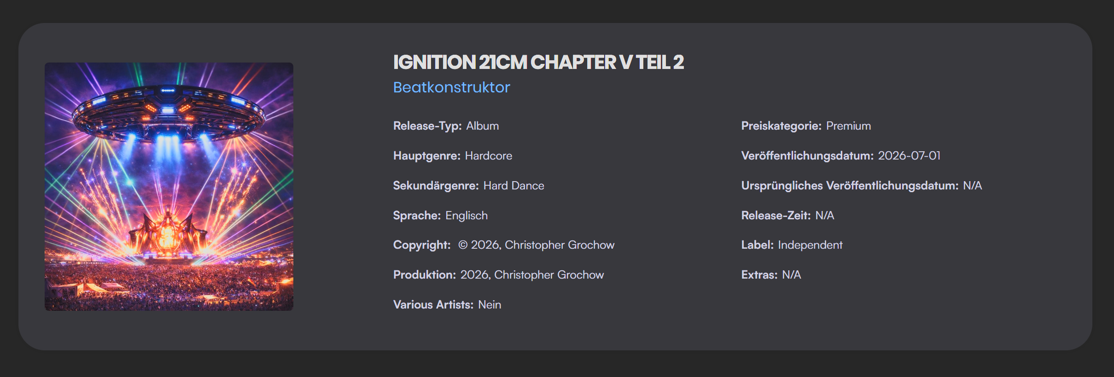Viewport: 1114px width, 377px height.
Task: Select the Hauptgenre value Hardcore
Action: click(488, 156)
